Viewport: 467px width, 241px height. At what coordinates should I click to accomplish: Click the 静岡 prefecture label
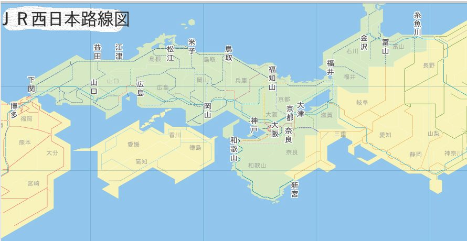(416, 154)
